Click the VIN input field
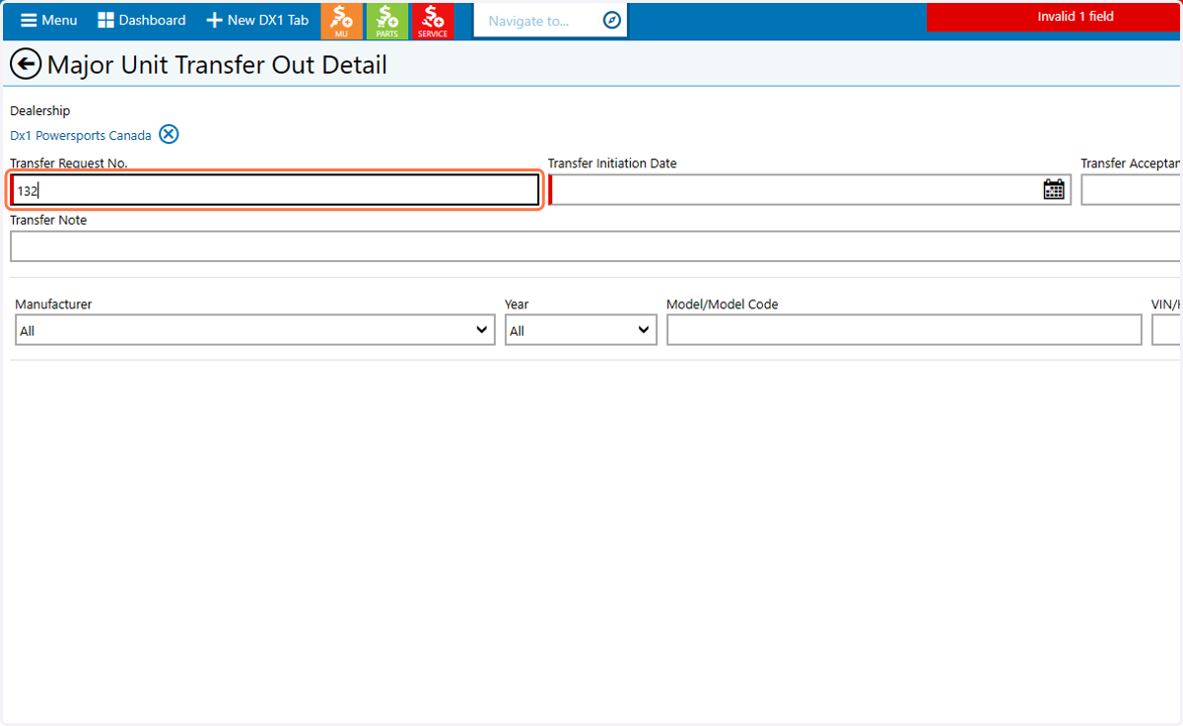The image size is (1183, 726). 1167,330
